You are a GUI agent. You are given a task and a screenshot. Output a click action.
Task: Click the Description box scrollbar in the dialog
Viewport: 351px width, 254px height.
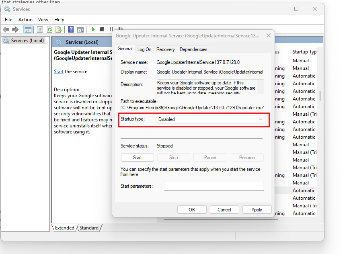click(x=261, y=86)
